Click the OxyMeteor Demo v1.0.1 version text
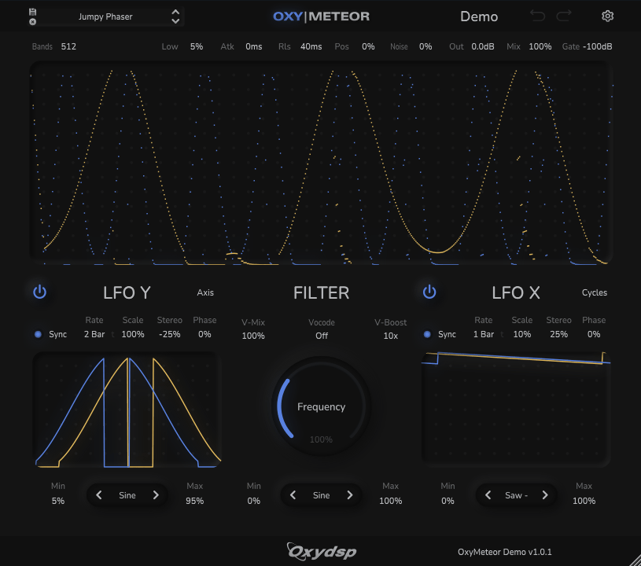641x566 pixels. pyautogui.click(x=504, y=552)
